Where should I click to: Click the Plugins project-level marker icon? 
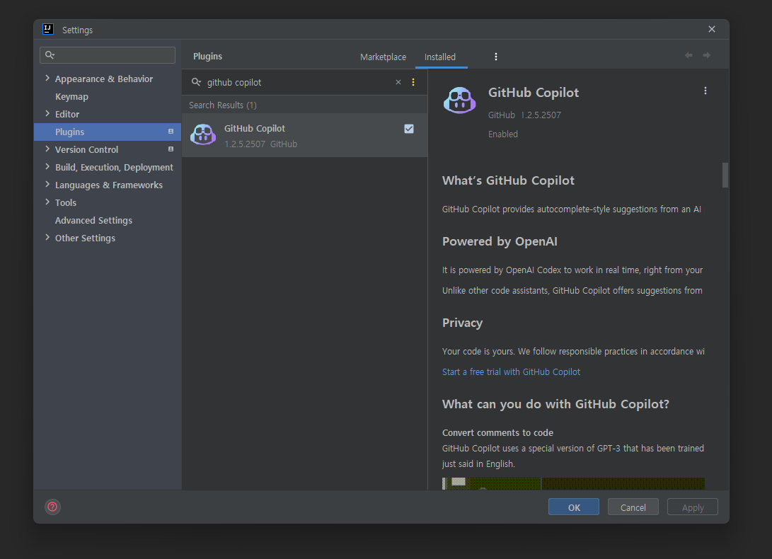point(171,132)
